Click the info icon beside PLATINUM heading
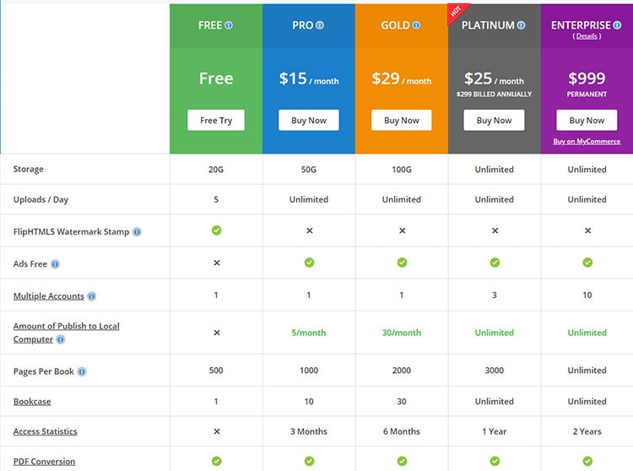This screenshot has height=471, width=633. 522,25
